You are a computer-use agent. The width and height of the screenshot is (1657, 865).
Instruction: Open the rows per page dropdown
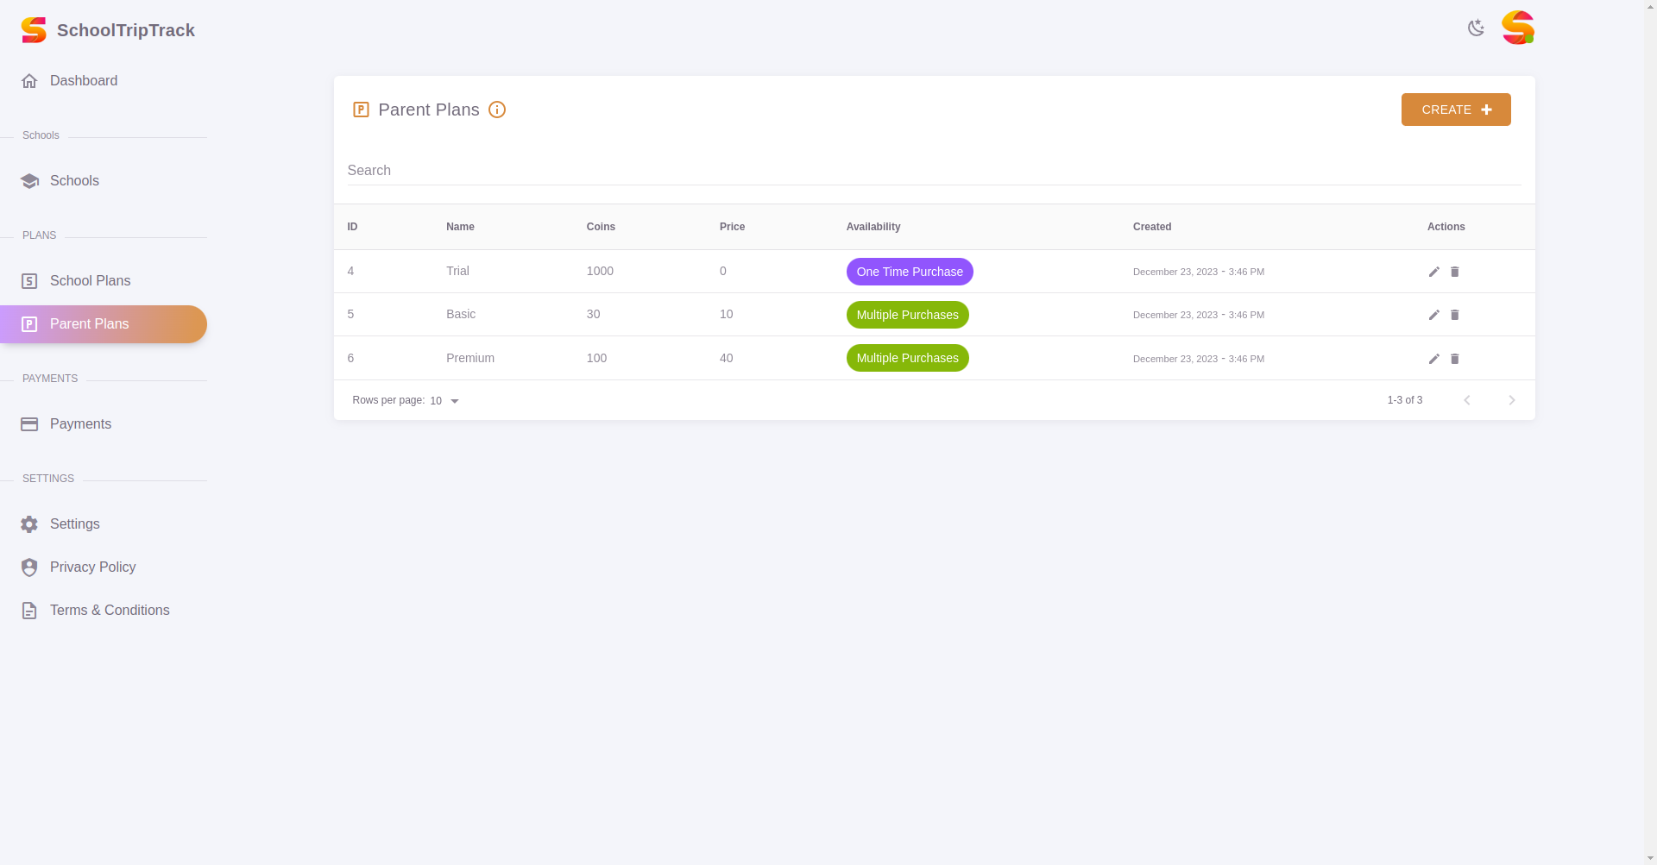tap(445, 401)
